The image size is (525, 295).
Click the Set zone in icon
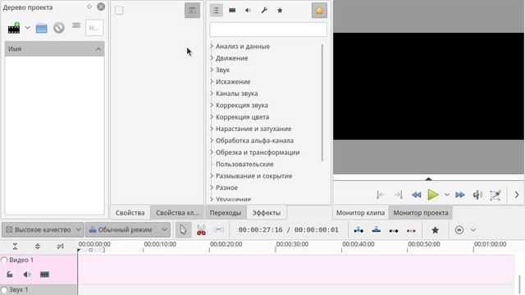coord(381,195)
